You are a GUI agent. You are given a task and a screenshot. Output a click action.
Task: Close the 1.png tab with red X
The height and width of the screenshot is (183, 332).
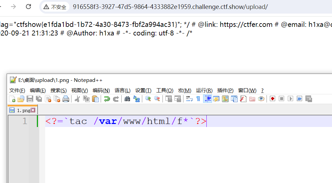tap(33, 110)
